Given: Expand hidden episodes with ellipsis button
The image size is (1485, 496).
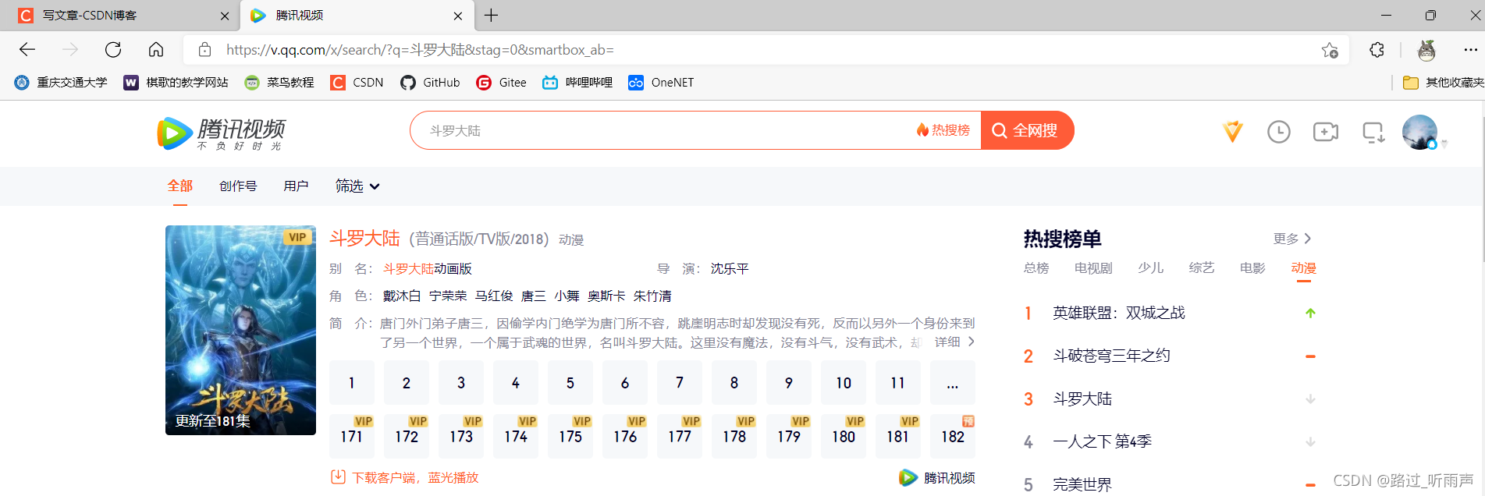Looking at the screenshot, I should click(953, 383).
